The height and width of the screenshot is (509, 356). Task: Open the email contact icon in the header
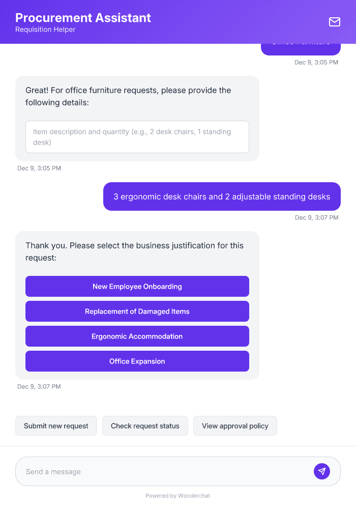tap(335, 22)
